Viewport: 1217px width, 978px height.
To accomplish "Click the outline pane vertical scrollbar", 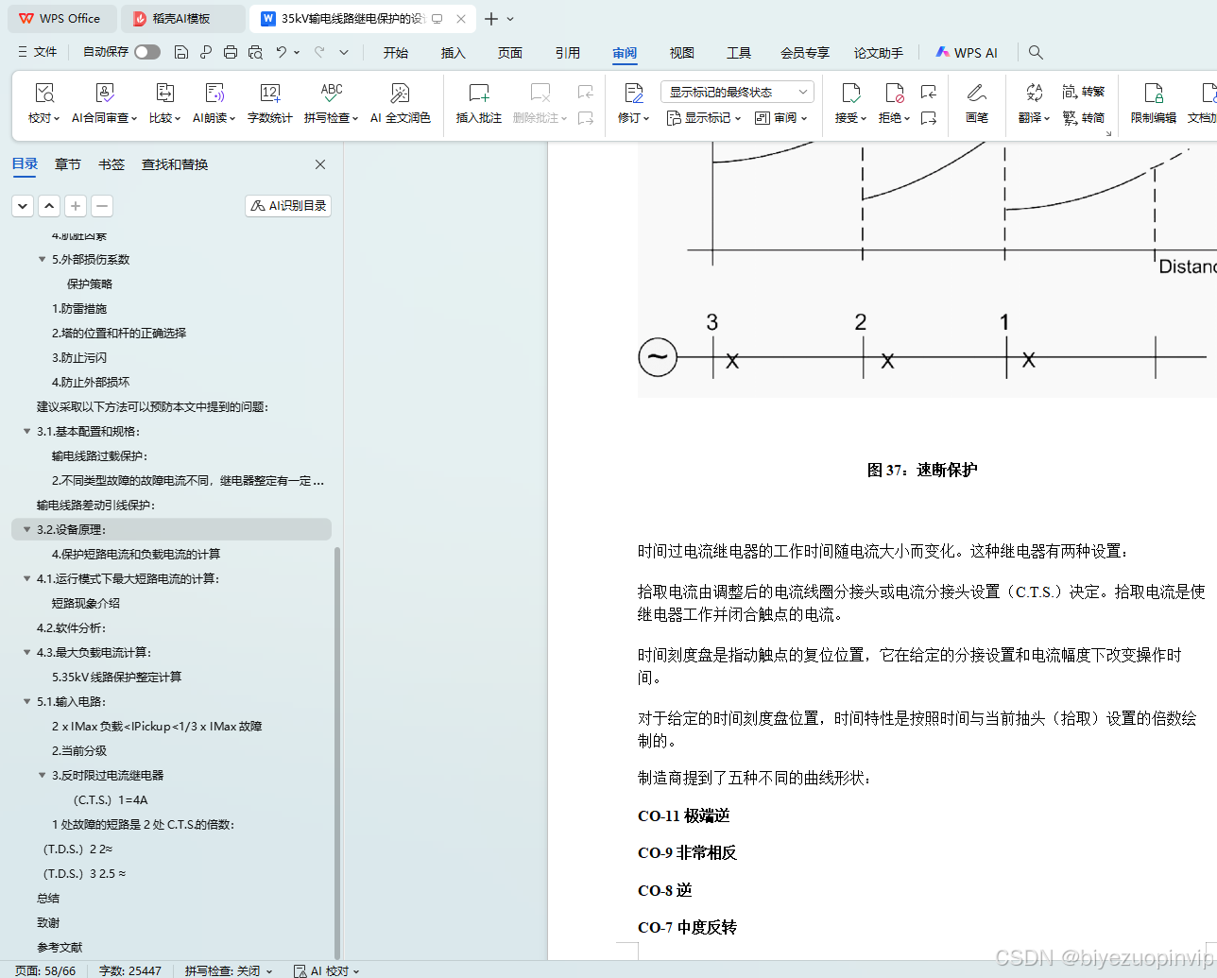I will tap(337, 751).
